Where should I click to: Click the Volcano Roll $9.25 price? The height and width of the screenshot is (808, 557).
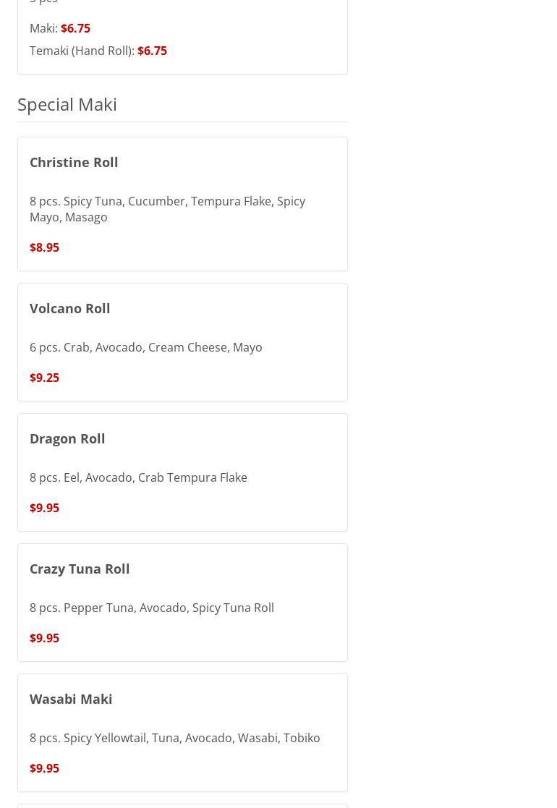pos(44,378)
